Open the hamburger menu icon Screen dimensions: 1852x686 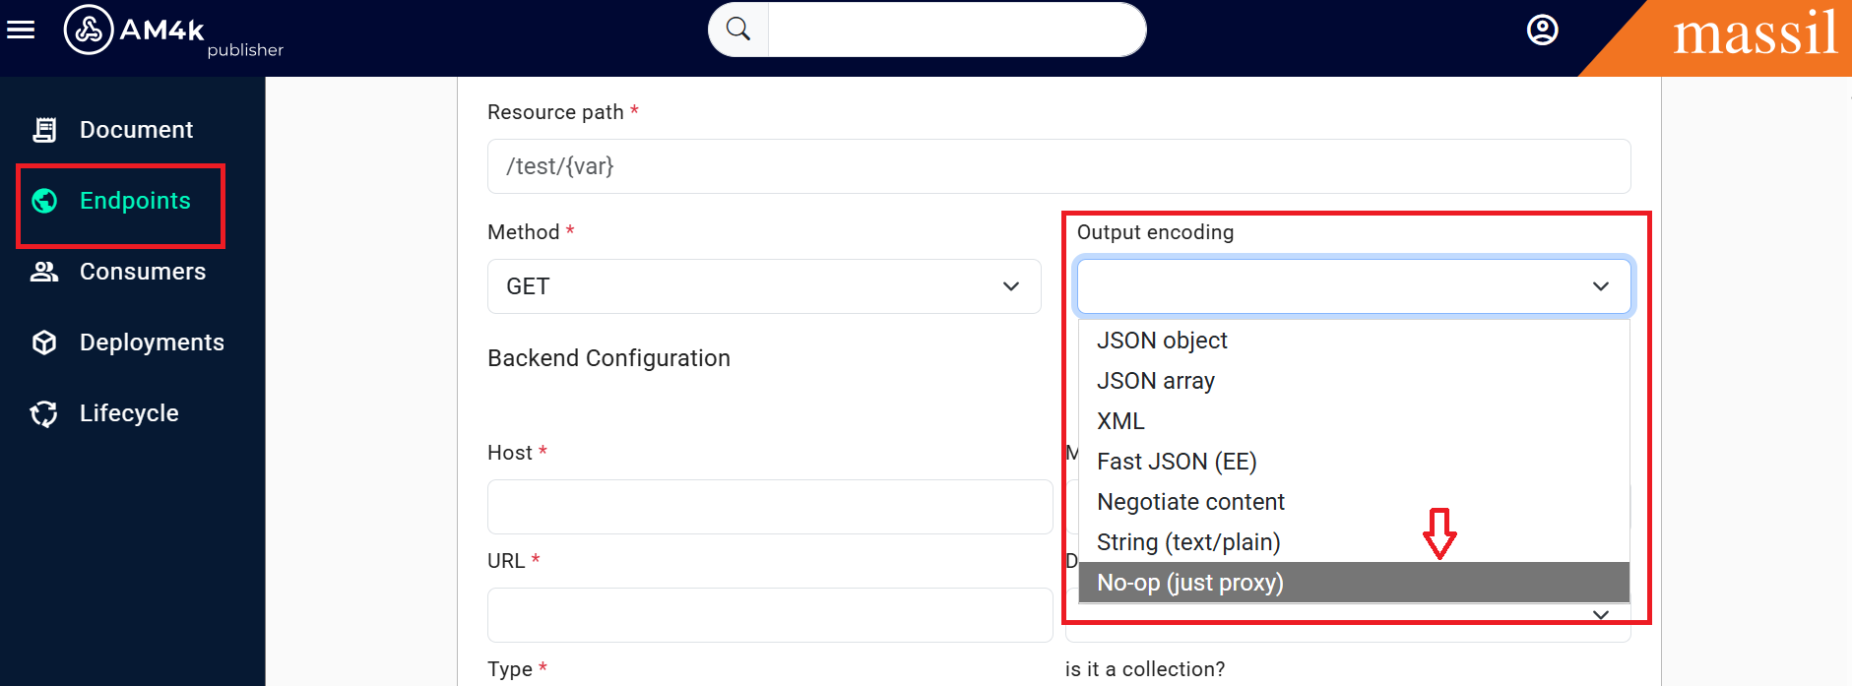(21, 31)
